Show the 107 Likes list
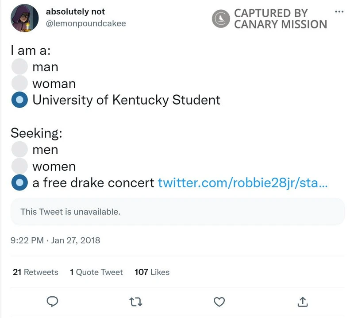Image resolution: width=354 pixels, height=318 pixels. [x=152, y=272]
